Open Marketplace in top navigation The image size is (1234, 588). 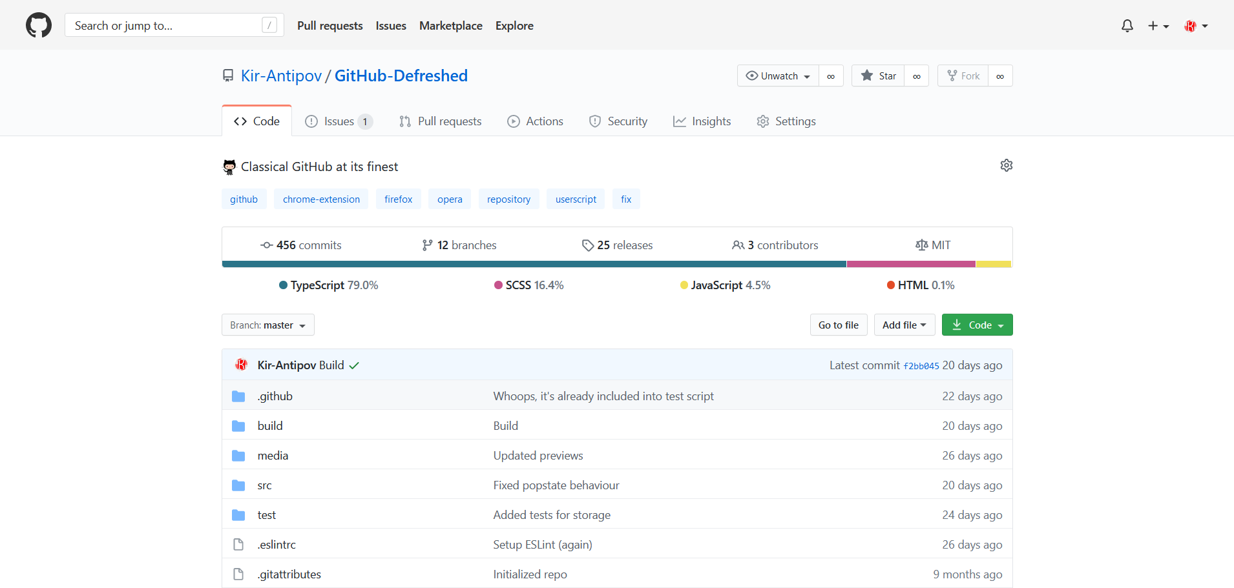click(451, 26)
